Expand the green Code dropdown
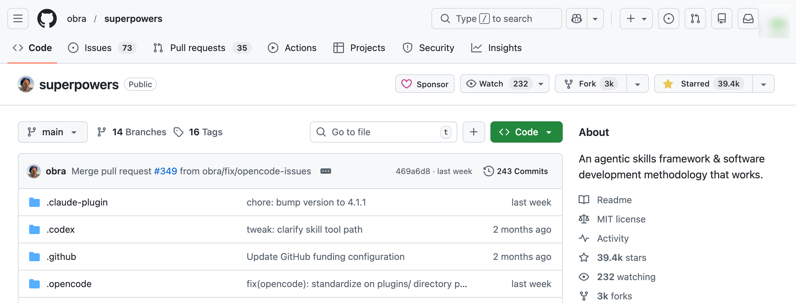Viewport: 796px width, 303px height. point(526,132)
